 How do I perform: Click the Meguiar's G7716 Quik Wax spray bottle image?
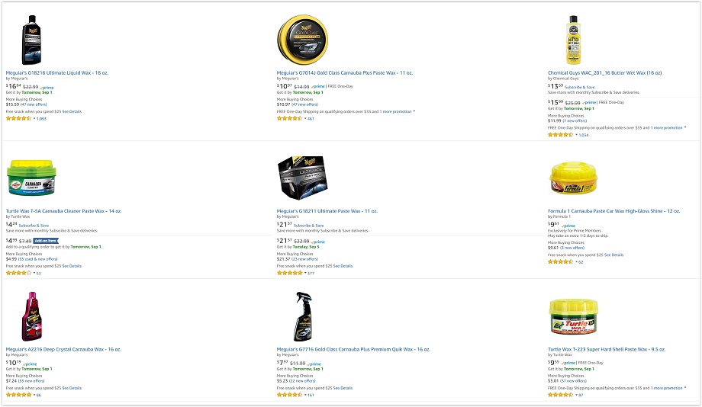[x=303, y=316]
